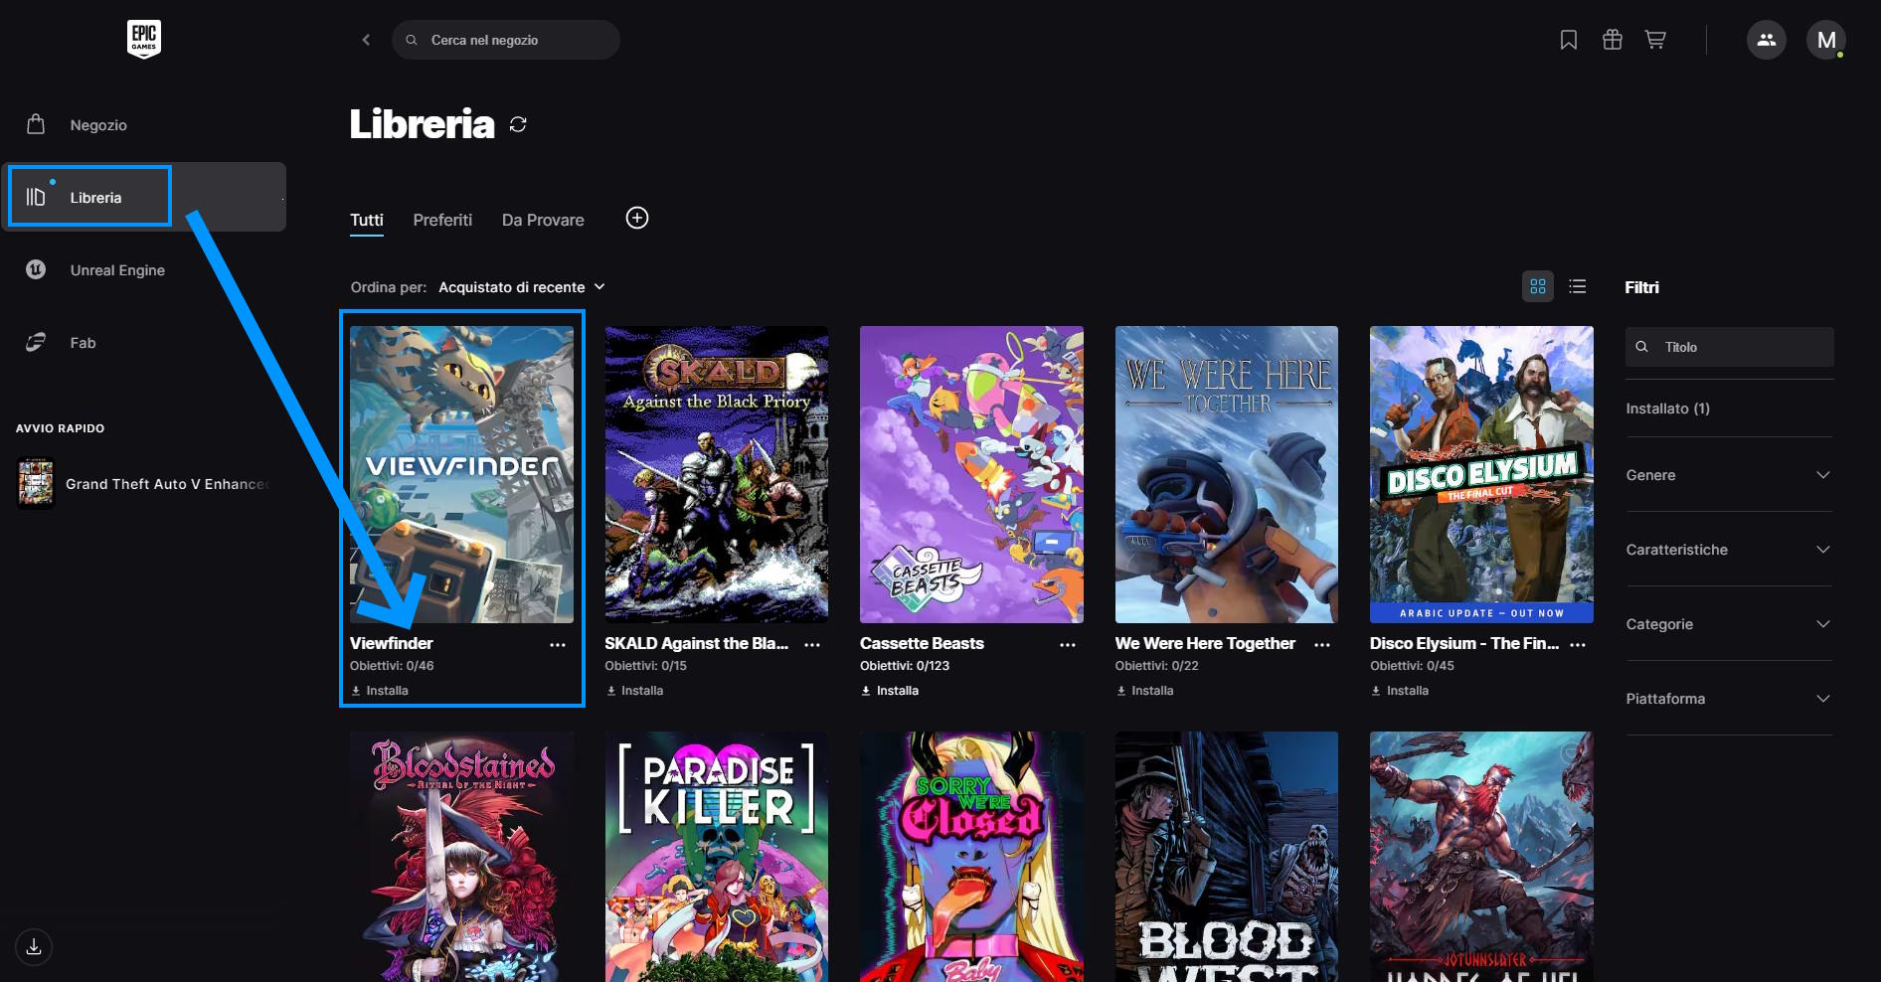Open the wishlist bookmark icon
The height and width of the screenshot is (982, 1881).
1568,40
